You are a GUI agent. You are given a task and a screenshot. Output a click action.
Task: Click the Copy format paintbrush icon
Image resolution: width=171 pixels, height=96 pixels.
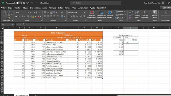(9, 18)
